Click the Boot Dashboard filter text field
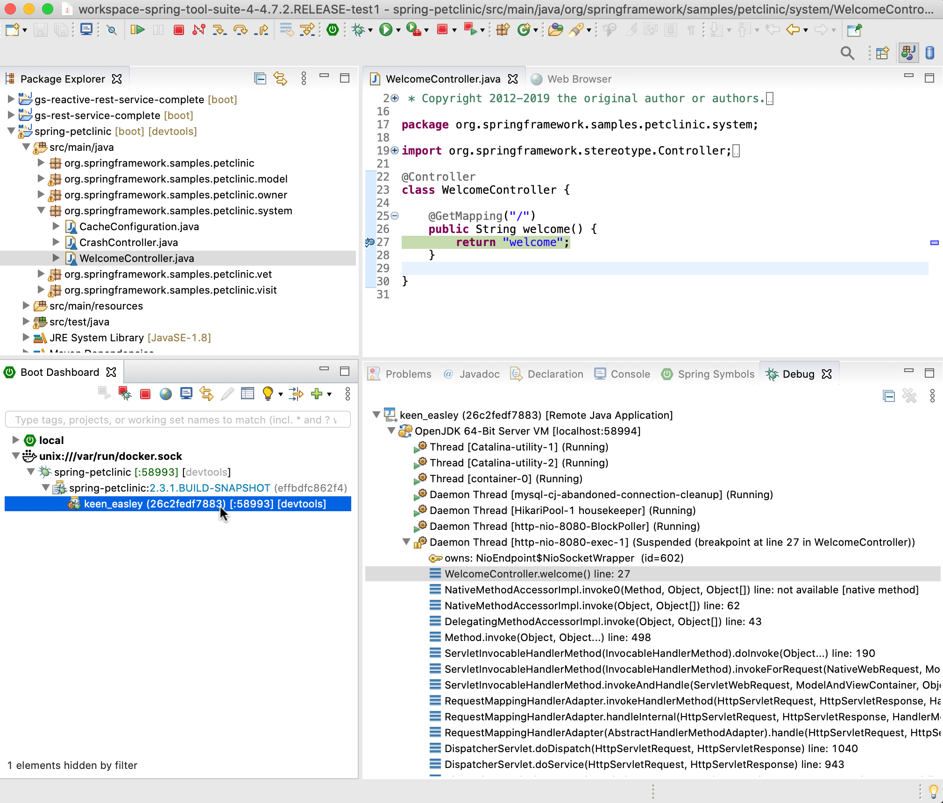The height and width of the screenshot is (803, 943). 177,420
